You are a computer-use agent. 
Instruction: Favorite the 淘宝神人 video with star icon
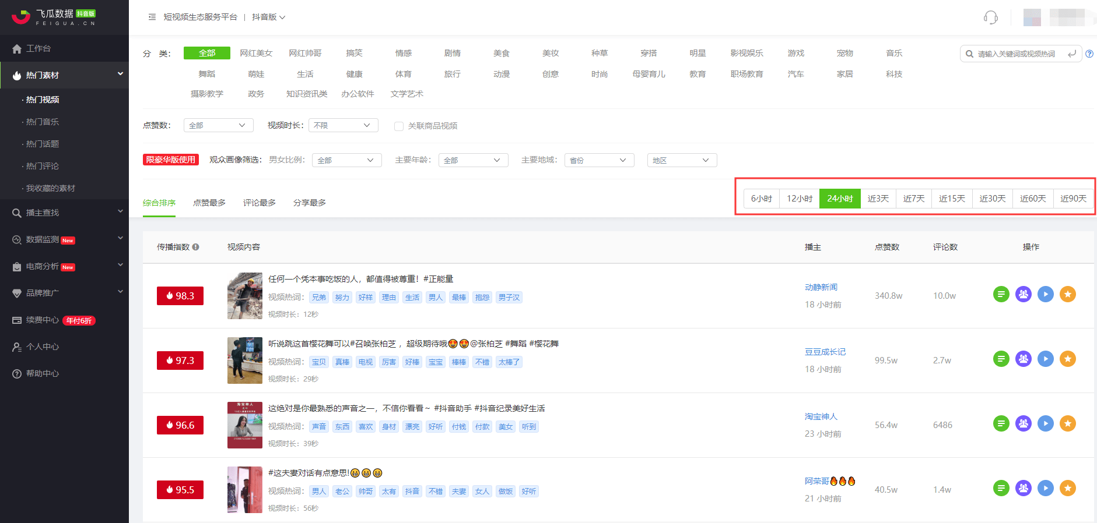pos(1068,423)
